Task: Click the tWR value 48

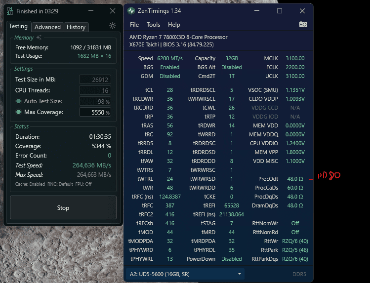Action: coord(170,188)
